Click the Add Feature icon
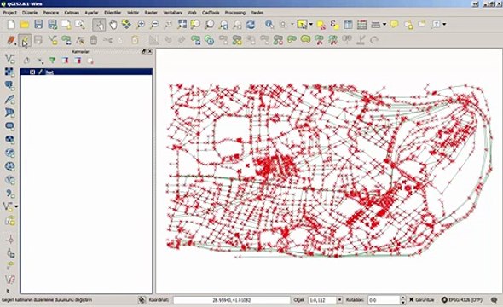503x307 pixels. [x=53, y=40]
